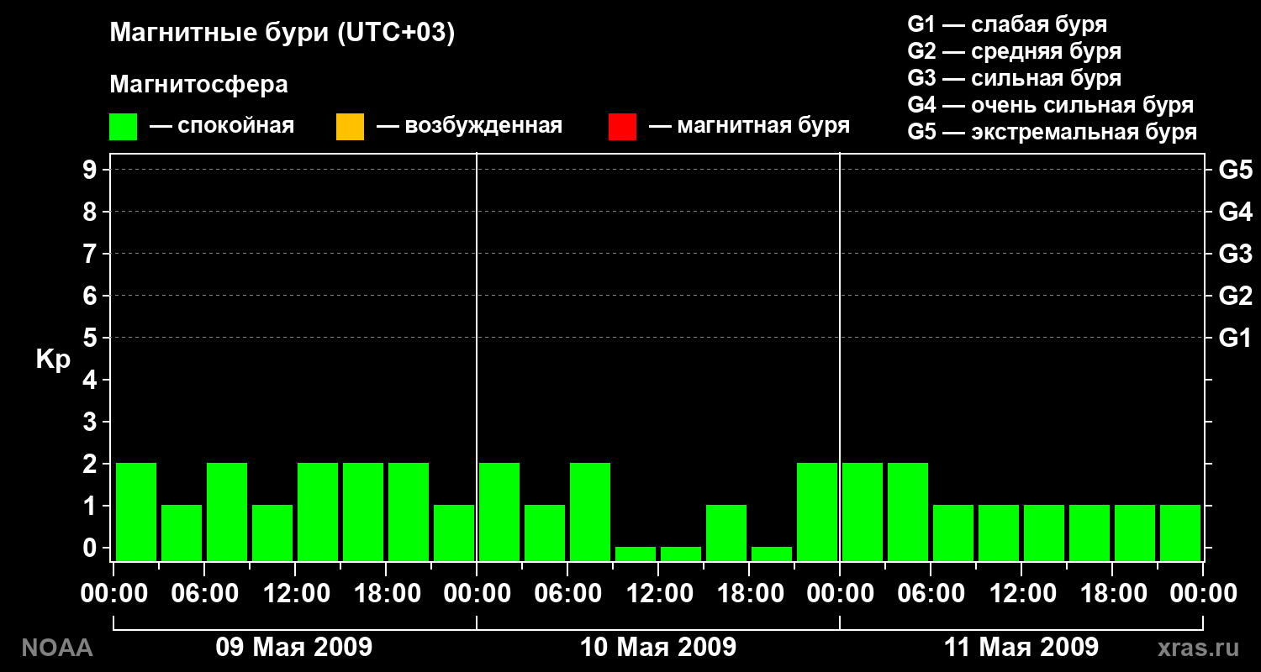1261x672 pixels.
Task: Click the "06:00" time label for 11 Мая
Action: click(931, 594)
